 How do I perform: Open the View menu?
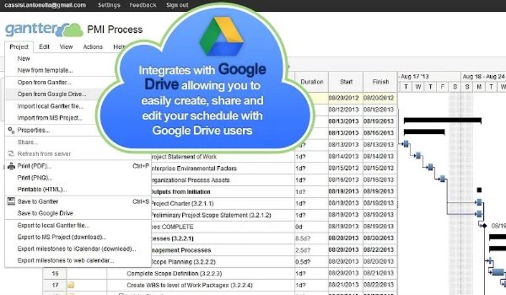[x=66, y=47]
